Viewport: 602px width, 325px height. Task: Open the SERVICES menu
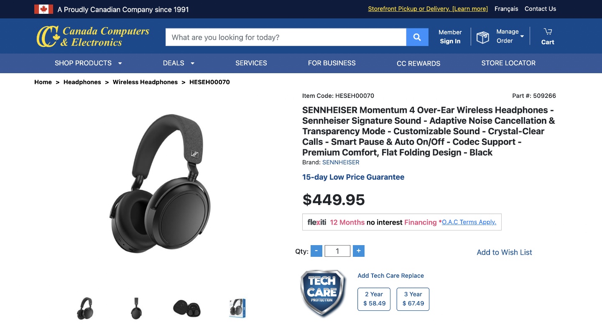click(251, 63)
